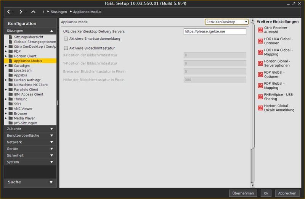Click the Übernehmen button

click(243, 193)
